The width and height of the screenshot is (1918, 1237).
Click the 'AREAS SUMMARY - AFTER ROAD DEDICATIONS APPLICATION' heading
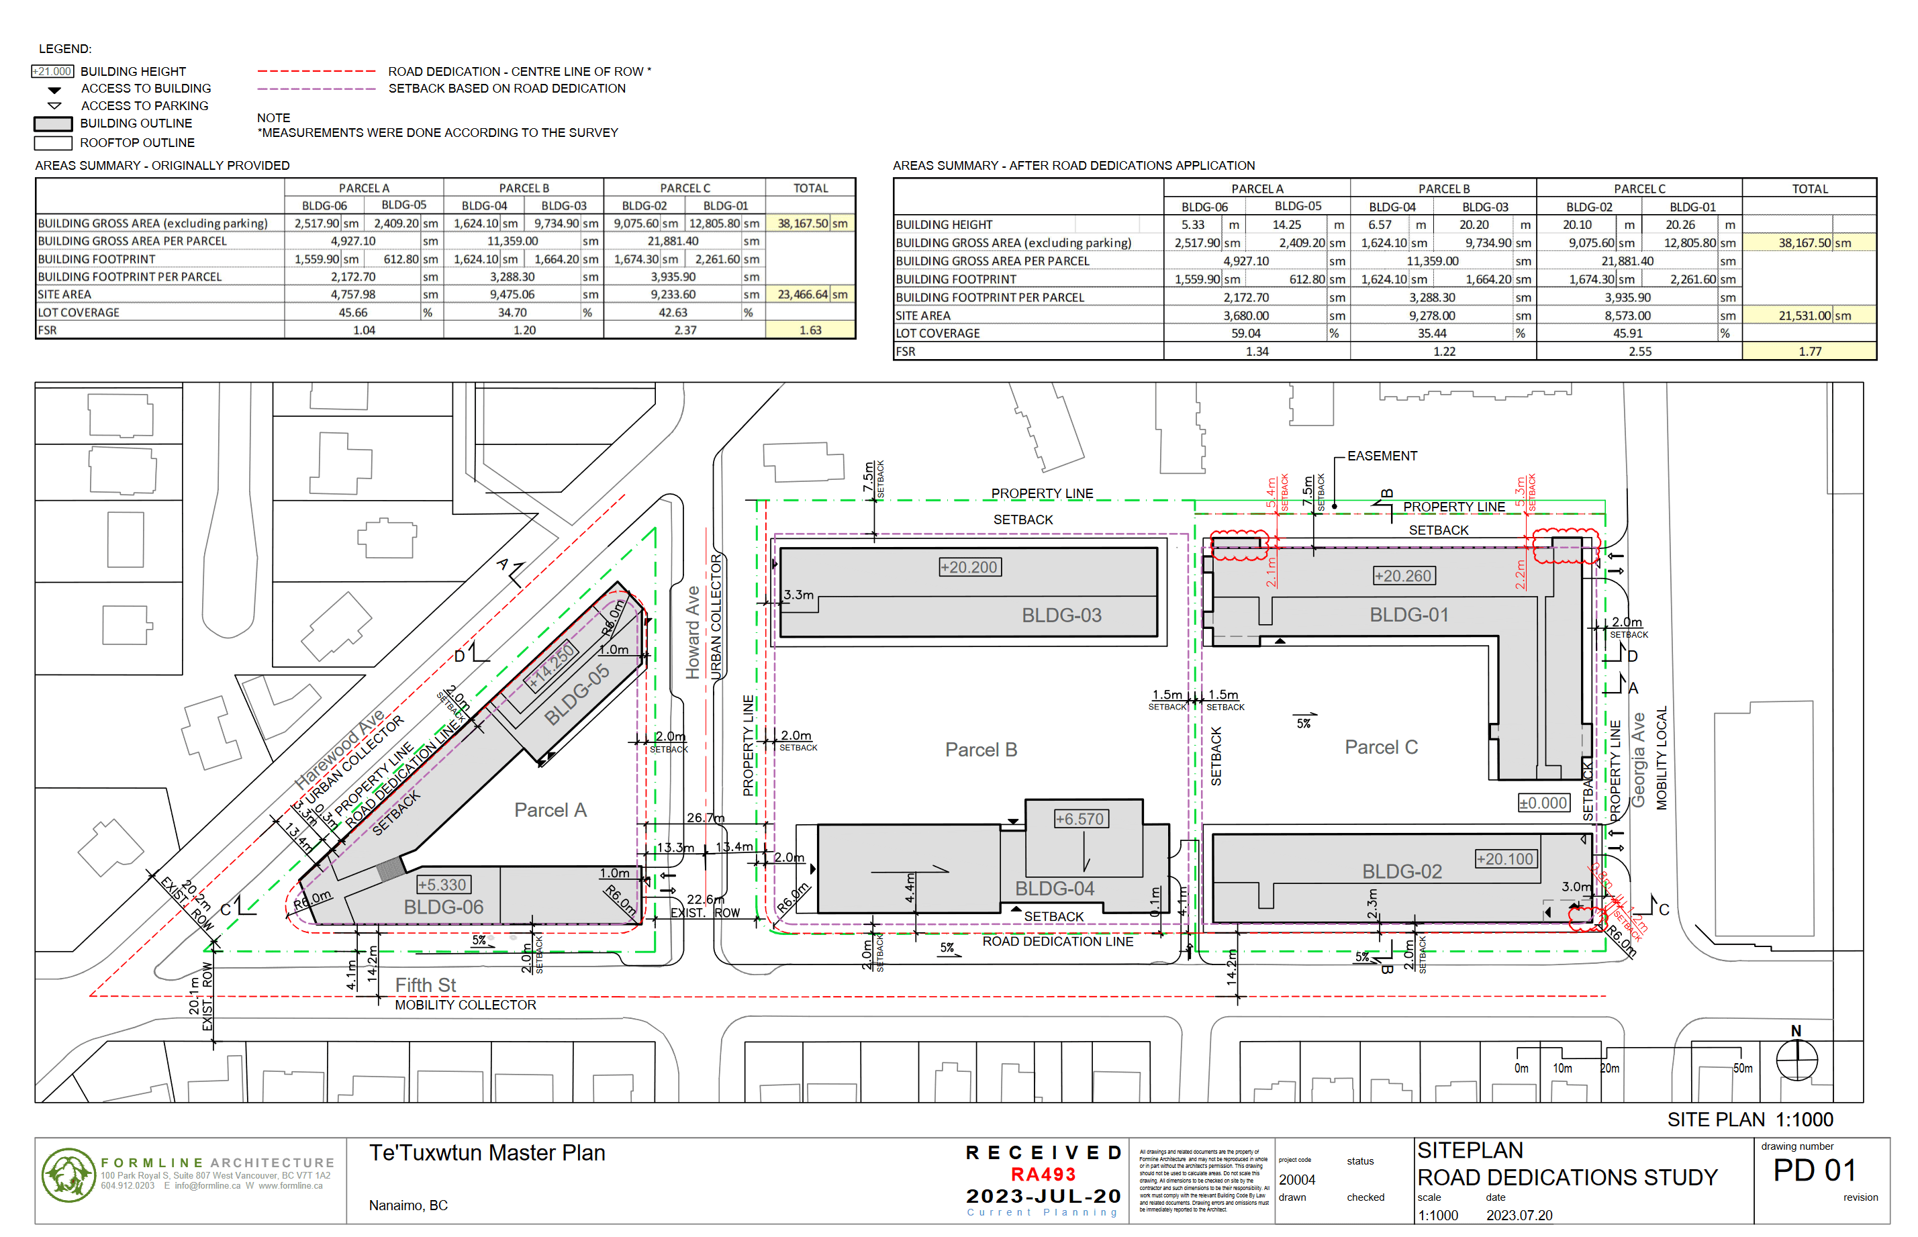pos(1074,166)
